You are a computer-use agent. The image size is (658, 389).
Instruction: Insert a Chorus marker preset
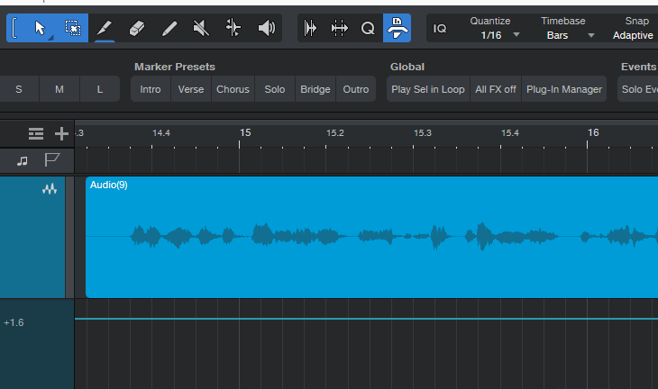[233, 89]
